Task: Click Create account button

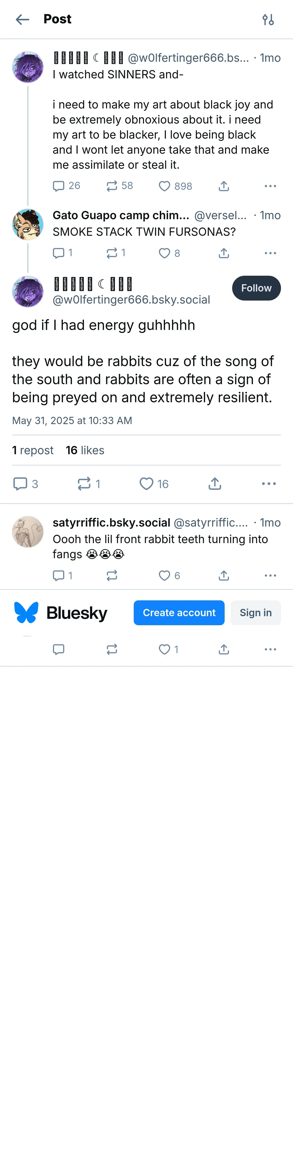Action: click(x=179, y=613)
